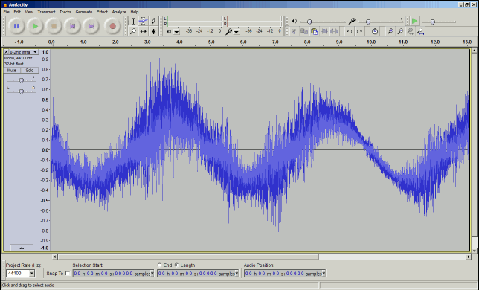Viewport: 479px width, 290px height.
Task: Collapse the track with the bottom arrow button
Action: (22, 248)
